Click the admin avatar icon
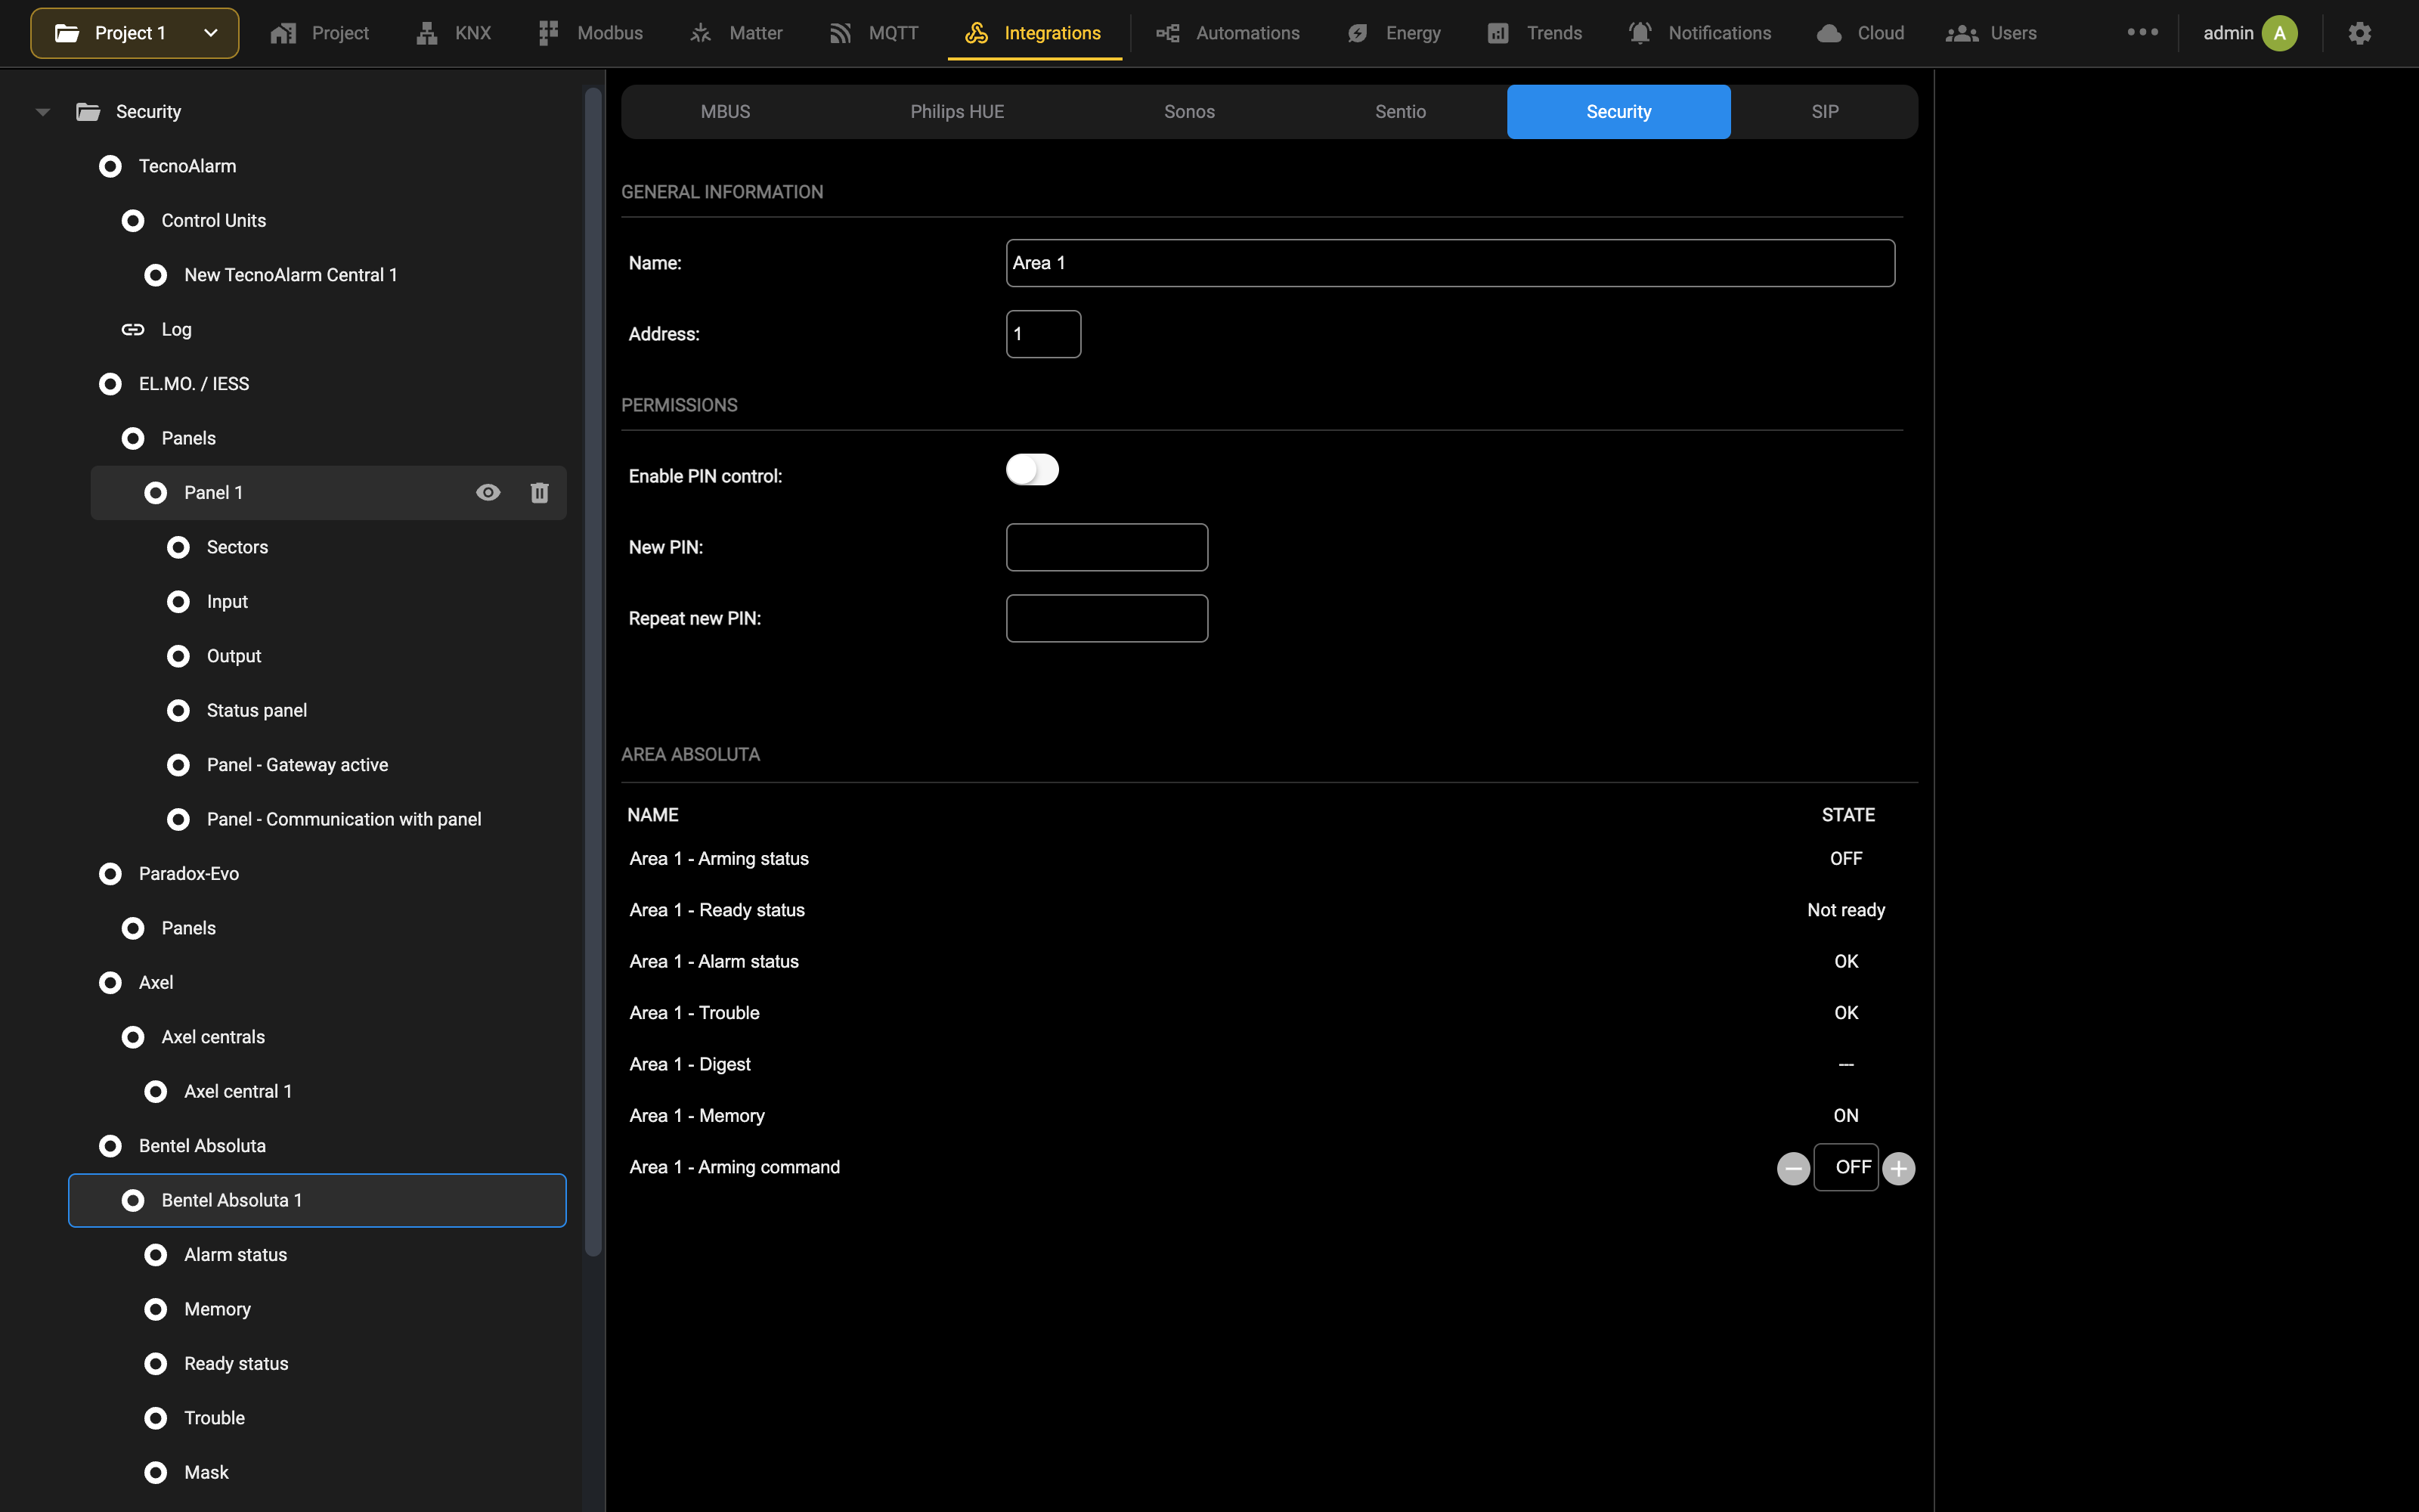 click(2279, 33)
